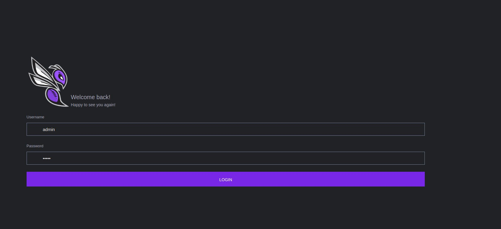501x229 pixels.
Task: Click the masked password dots
Action: pos(47,158)
